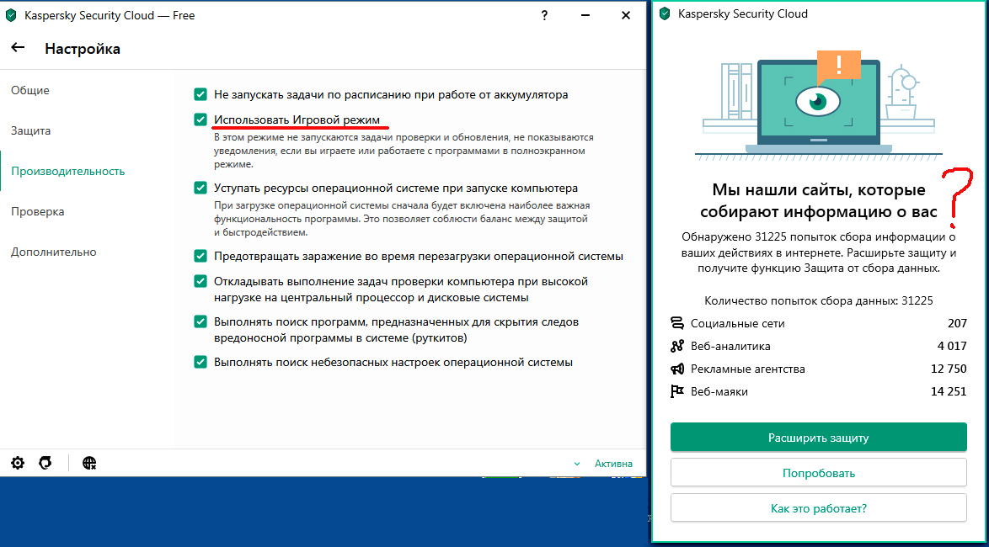Select the Производительность section

tap(68, 171)
